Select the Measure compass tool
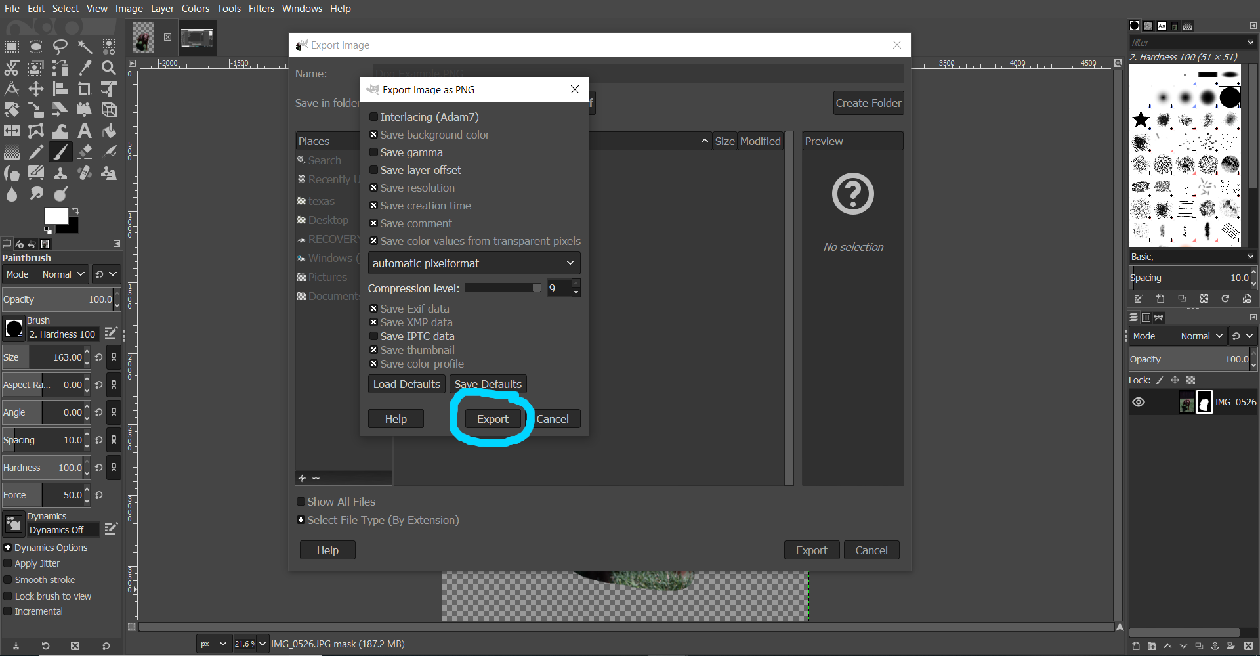Image resolution: width=1260 pixels, height=656 pixels. [x=12, y=89]
